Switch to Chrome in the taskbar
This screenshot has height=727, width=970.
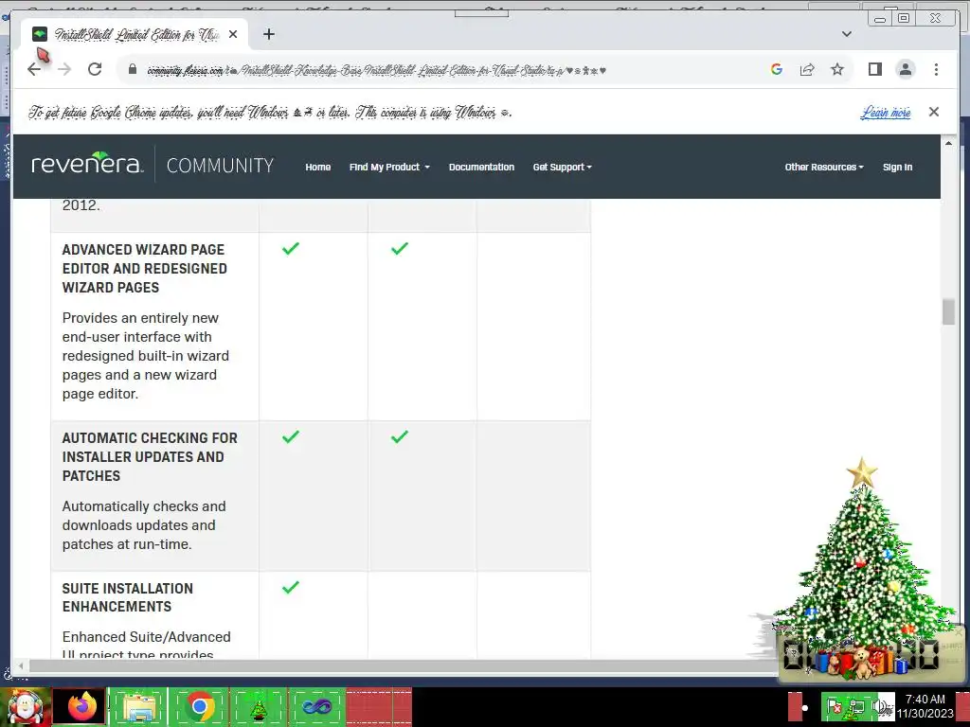(x=199, y=706)
